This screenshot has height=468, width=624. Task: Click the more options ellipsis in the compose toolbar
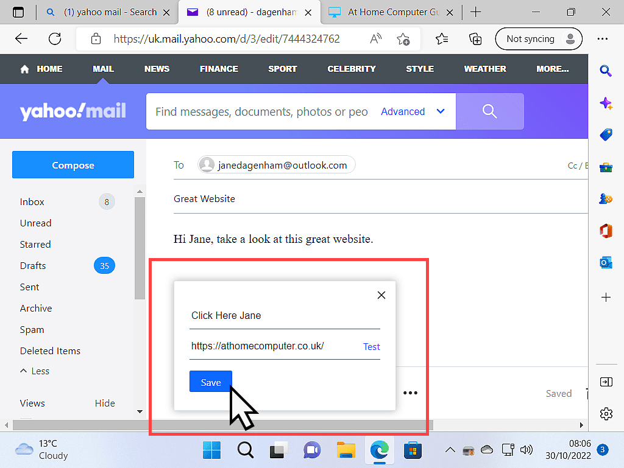pyautogui.click(x=410, y=393)
